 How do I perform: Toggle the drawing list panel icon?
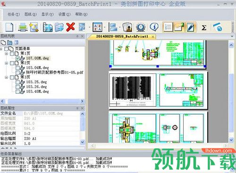(168, 27)
